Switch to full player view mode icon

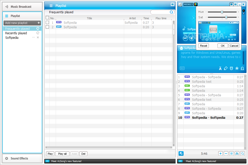pyautogui.click(x=232, y=4)
